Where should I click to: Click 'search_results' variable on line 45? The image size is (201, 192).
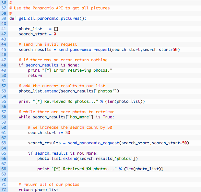(35, 50)
